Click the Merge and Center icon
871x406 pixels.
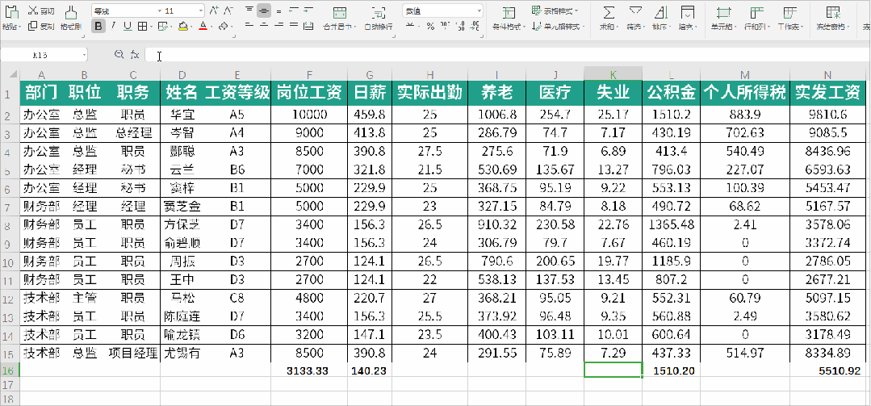coord(339,13)
